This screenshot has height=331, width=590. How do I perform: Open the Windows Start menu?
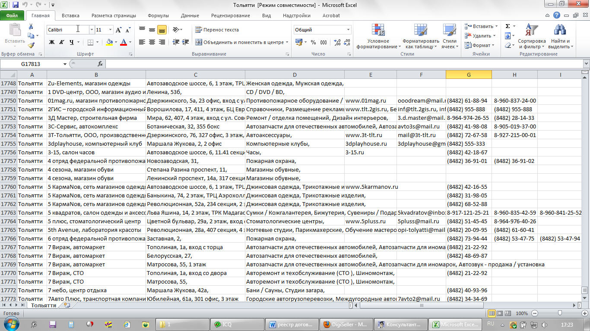point(11,324)
